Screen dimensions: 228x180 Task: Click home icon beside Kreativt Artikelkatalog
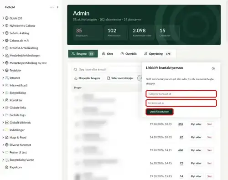[7, 48]
